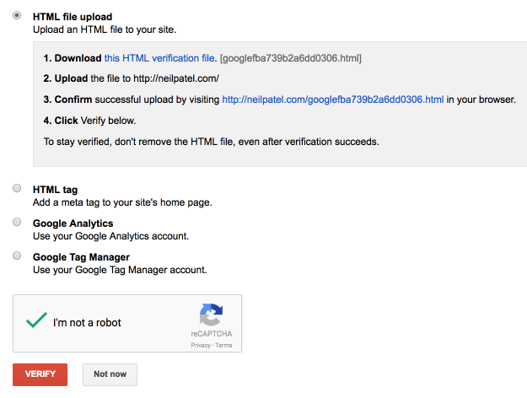
Task: Click "Add a meta tag" description text
Action: (x=122, y=202)
